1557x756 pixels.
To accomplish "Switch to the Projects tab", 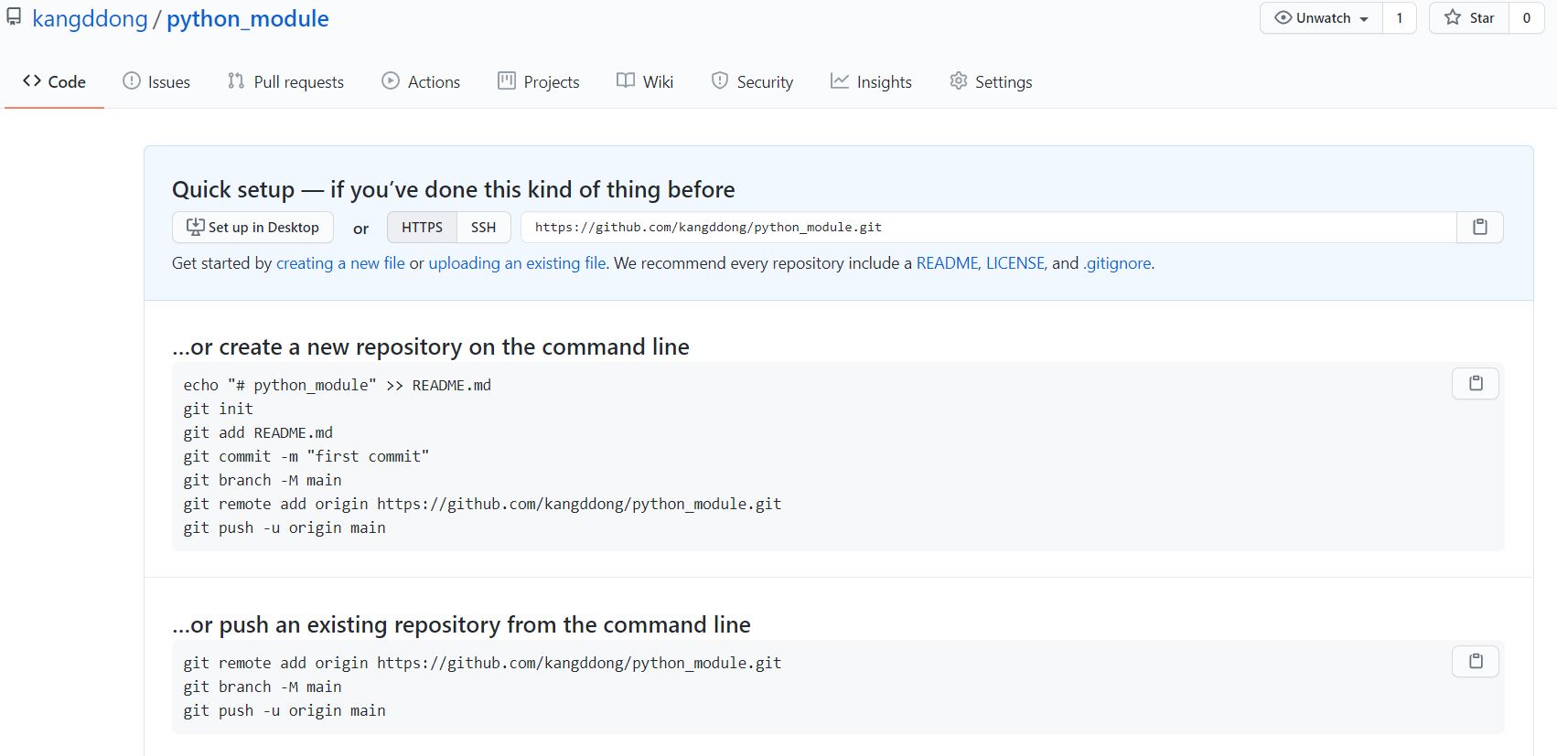I will tap(539, 81).
